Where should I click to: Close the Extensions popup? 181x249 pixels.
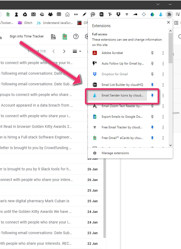169,22
